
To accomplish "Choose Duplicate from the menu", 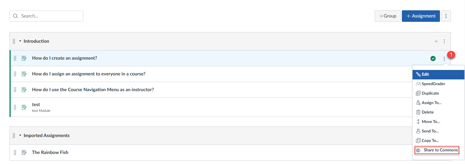I will tap(430, 93).
